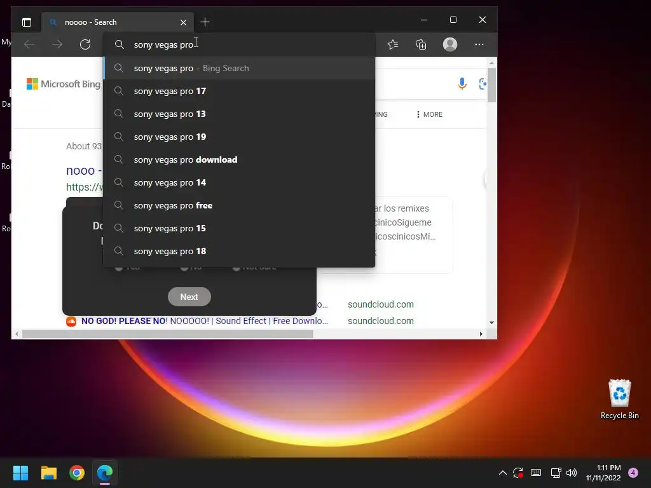Choose suggestion 'sony vegas pro 14'
The height and width of the screenshot is (488, 651).
click(x=239, y=182)
